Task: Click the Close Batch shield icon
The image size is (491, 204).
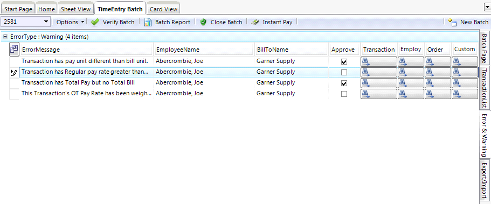Action: (204, 22)
